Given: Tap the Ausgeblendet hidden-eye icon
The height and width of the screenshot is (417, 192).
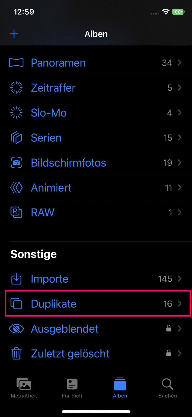Looking at the screenshot, I should [x=16, y=329].
